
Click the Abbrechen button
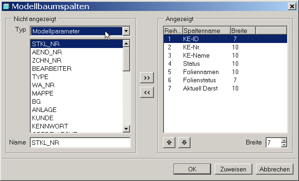(275, 169)
